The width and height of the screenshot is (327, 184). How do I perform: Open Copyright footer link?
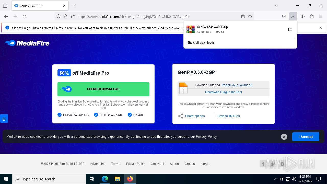point(157,164)
